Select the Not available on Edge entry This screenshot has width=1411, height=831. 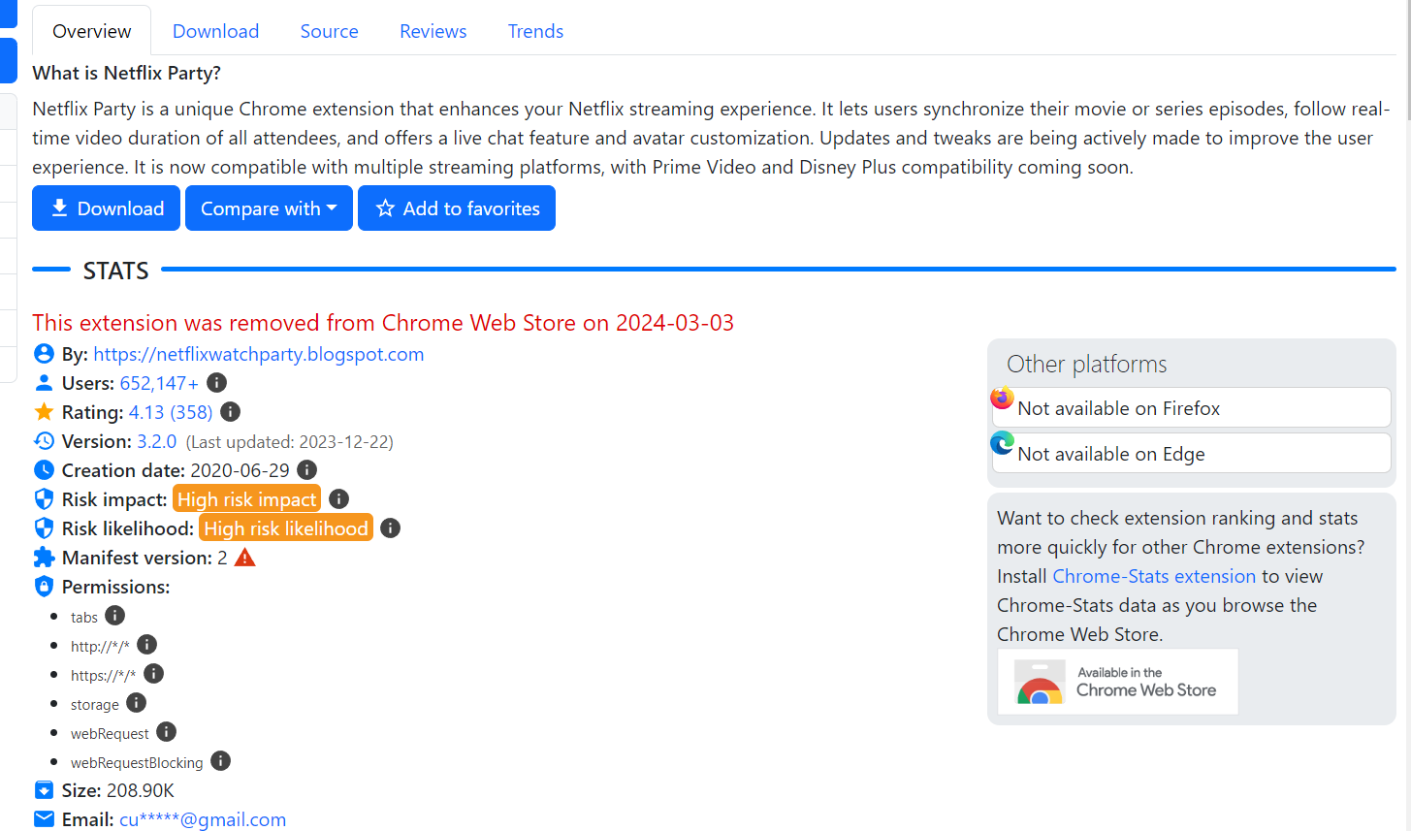click(1192, 453)
